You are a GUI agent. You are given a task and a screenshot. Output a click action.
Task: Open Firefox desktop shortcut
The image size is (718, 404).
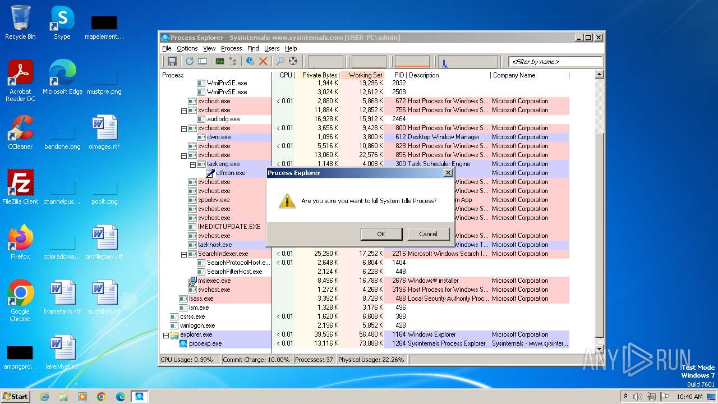click(20, 242)
